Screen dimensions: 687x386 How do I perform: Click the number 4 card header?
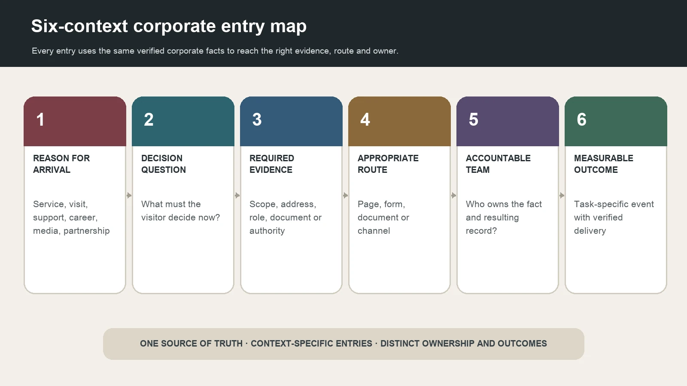pyautogui.click(x=399, y=121)
